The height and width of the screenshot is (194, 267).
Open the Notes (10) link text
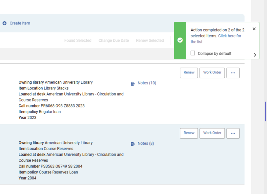click(x=147, y=83)
